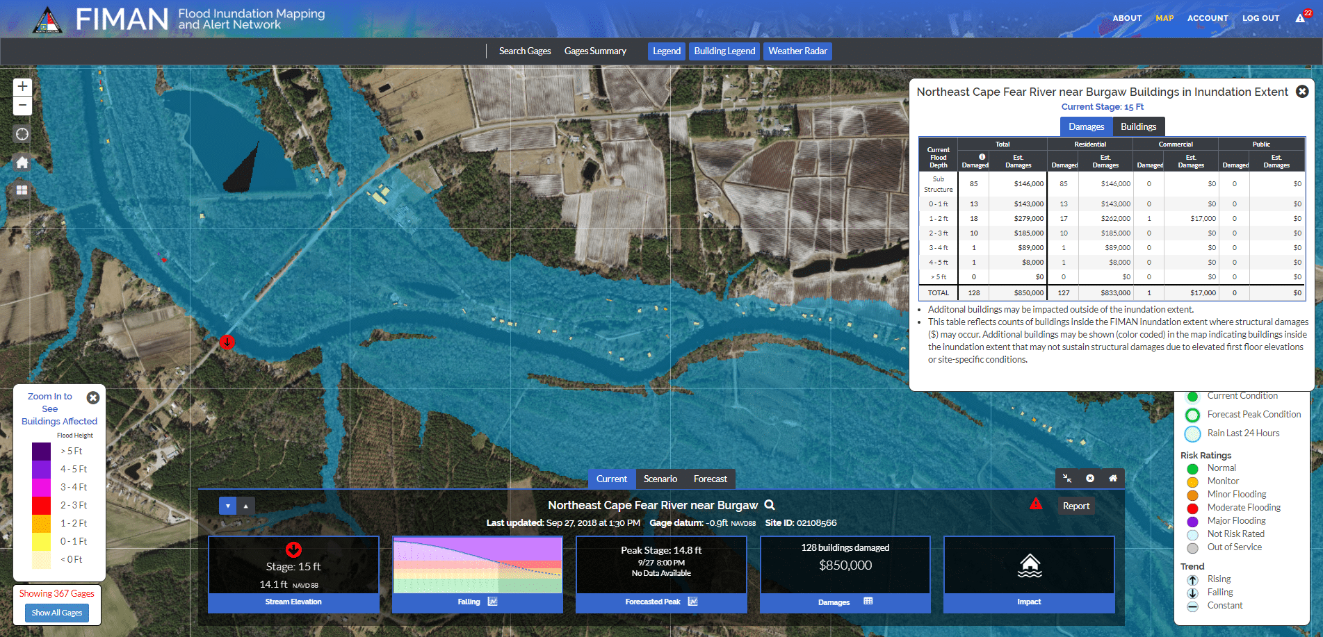Zoom out of the map
Image resolution: width=1323 pixels, height=637 pixels.
pos(22,106)
